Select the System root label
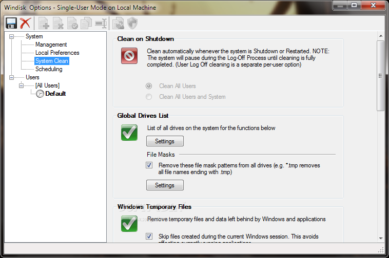389x258 pixels. point(34,36)
